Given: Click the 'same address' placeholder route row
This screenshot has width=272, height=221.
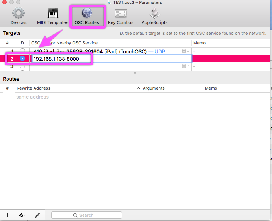Looking at the screenshot, I should 32,97.
